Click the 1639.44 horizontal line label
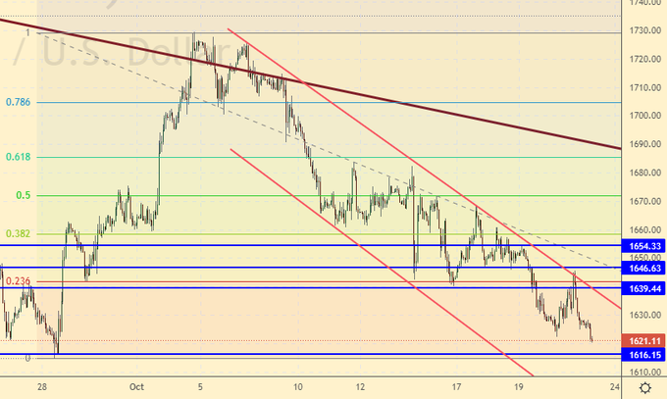 tap(643, 287)
